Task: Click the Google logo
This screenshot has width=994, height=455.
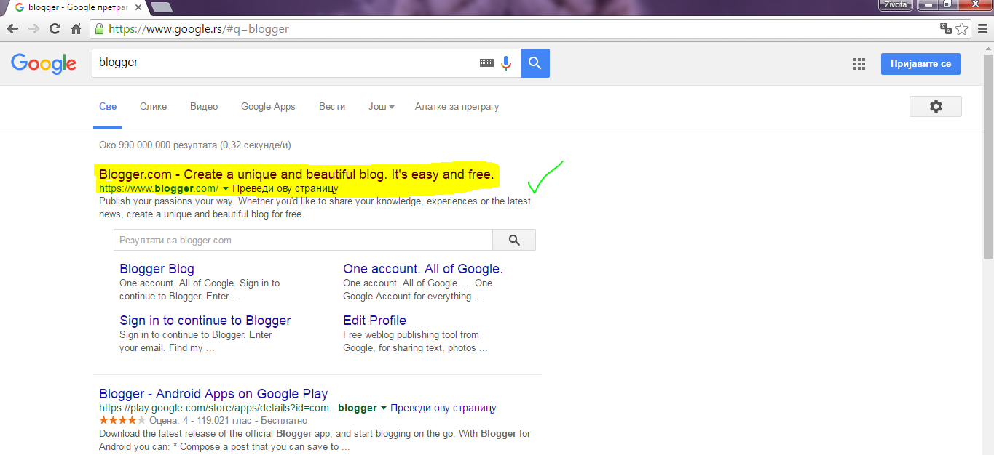Action: (x=44, y=64)
